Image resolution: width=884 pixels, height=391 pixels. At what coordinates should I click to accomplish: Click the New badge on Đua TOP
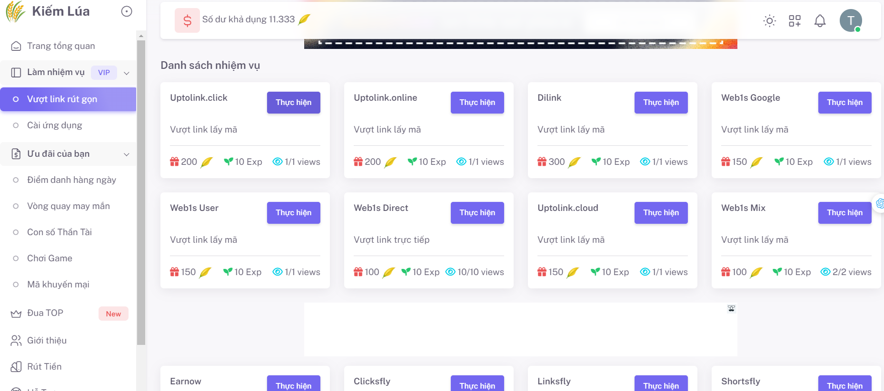pos(113,314)
